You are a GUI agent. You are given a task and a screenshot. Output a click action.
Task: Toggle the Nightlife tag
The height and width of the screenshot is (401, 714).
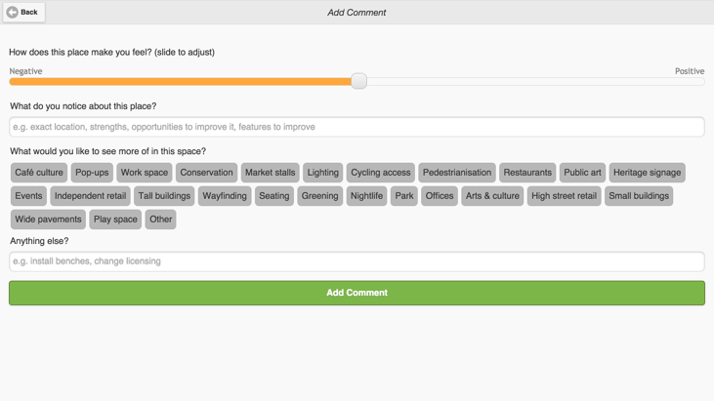[x=366, y=196]
